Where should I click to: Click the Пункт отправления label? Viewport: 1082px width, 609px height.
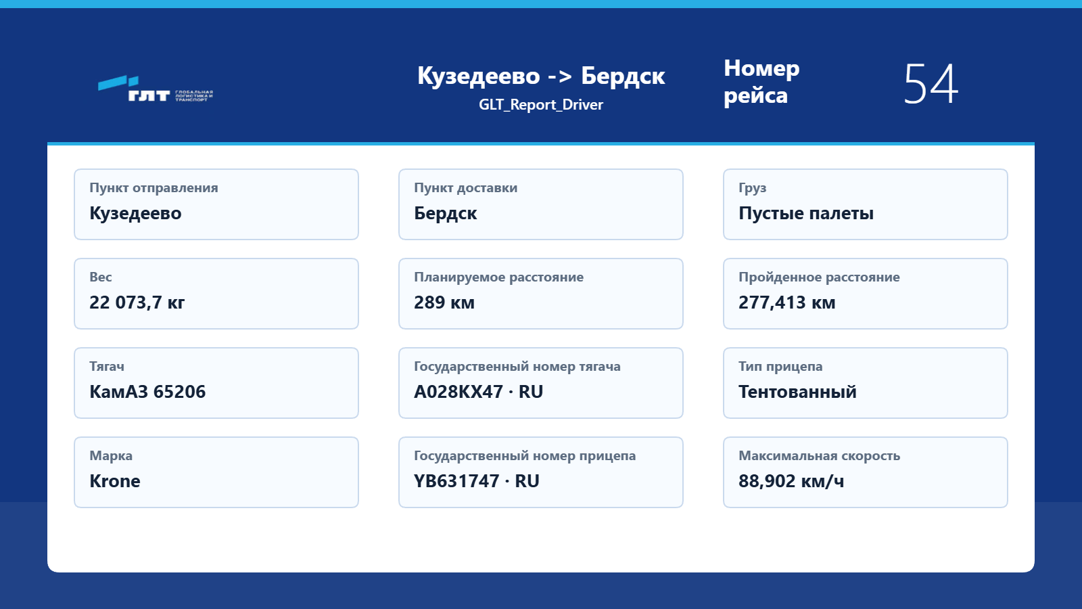tap(154, 188)
